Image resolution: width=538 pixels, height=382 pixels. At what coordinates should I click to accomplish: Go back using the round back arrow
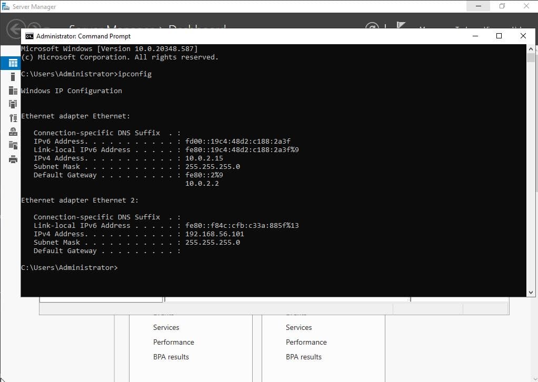pos(16,28)
